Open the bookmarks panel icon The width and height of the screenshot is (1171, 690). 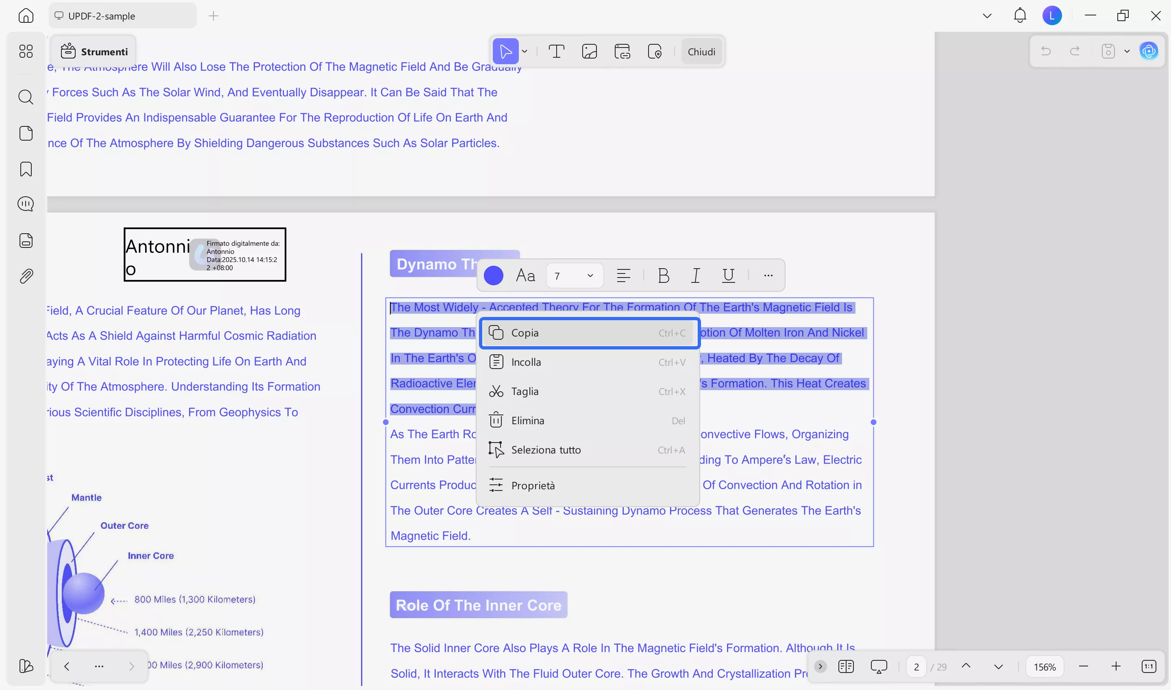pos(26,169)
